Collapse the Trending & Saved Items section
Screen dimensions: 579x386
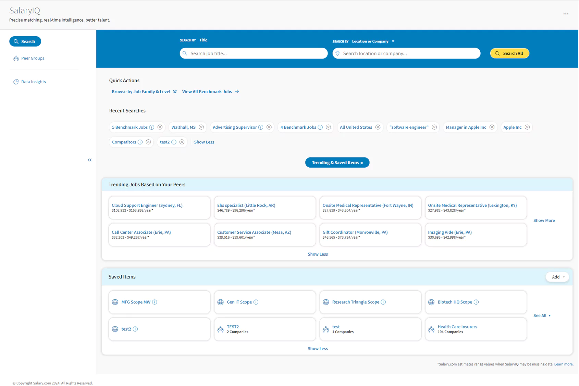point(337,163)
